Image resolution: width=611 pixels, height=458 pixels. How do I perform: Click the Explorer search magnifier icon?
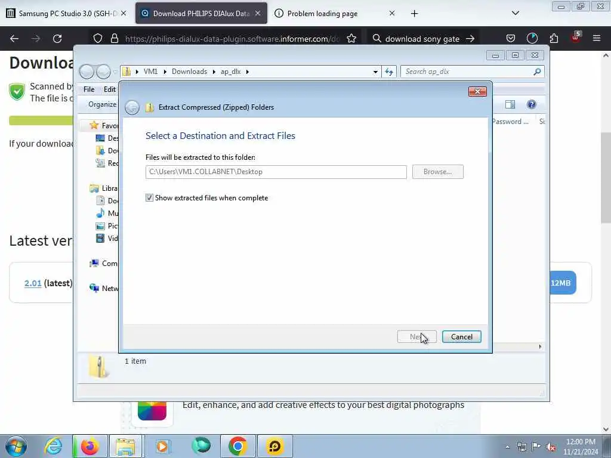coord(538,72)
